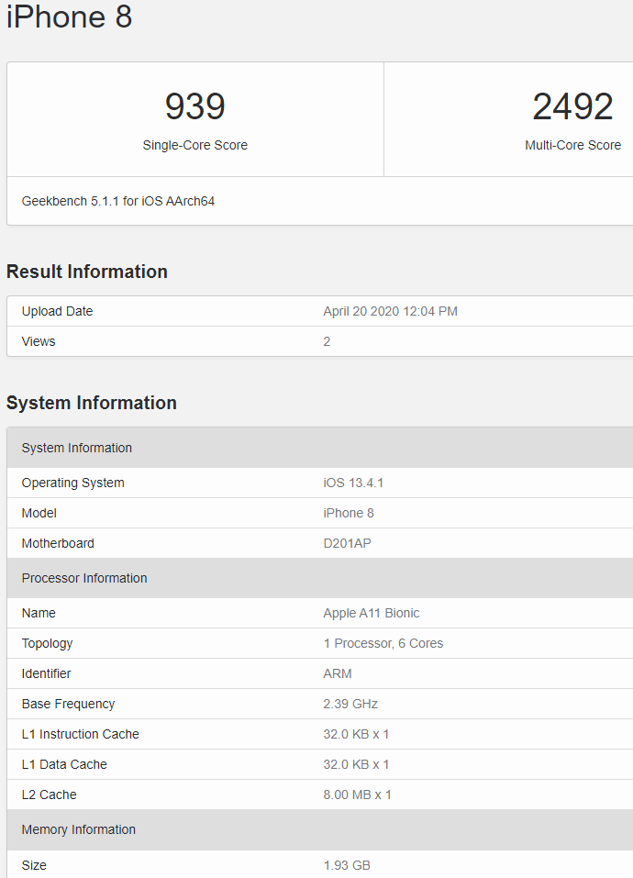Click the L1 Instruction Cache label
Viewport: 633px width, 878px height.
tap(80, 734)
